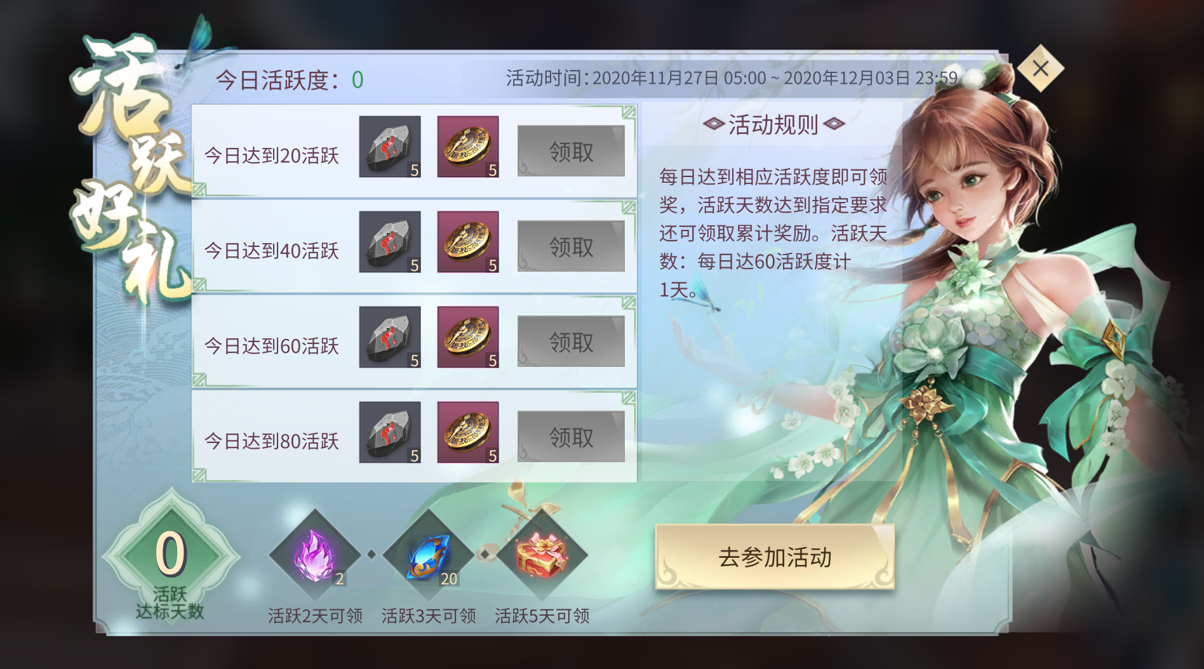
Task: Click the 去参加活动 button
Action: point(775,557)
